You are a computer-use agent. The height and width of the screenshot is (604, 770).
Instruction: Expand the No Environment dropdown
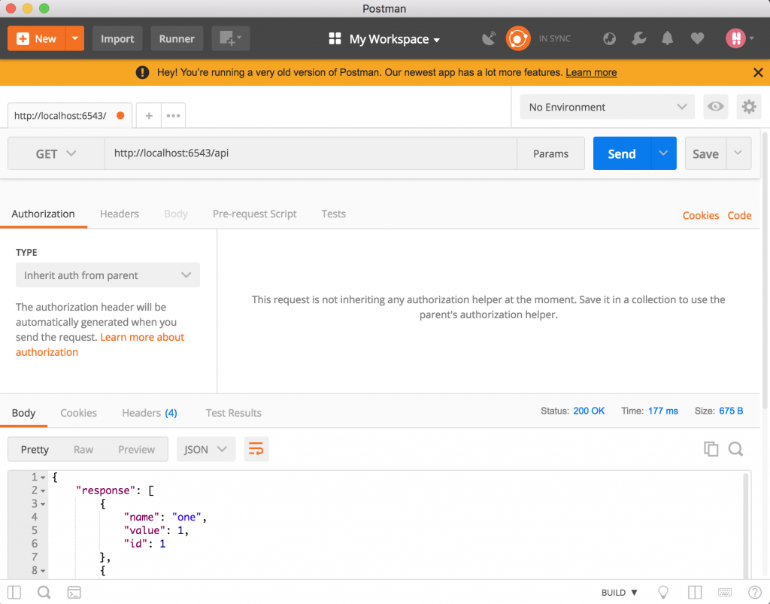608,107
